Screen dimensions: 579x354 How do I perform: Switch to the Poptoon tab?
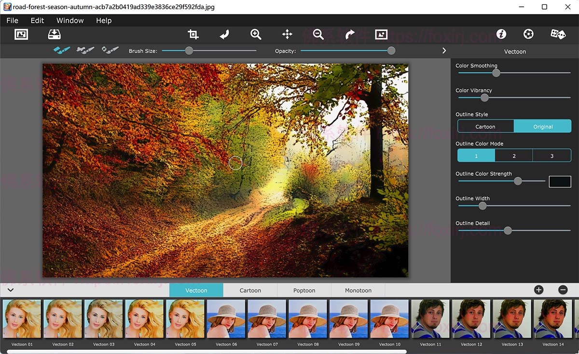coord(303,290)
